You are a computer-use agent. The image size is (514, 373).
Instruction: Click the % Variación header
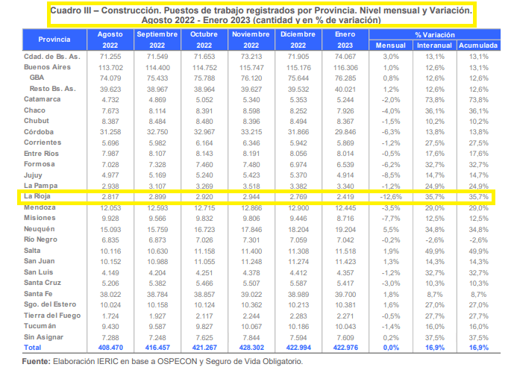click(x=435, y=35)
